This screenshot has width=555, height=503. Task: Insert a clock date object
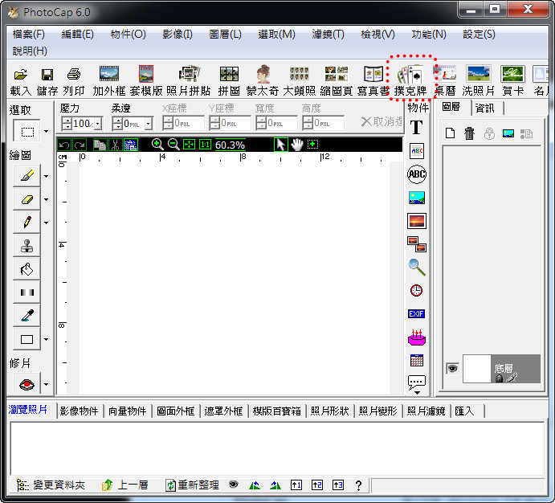point(416,290)
